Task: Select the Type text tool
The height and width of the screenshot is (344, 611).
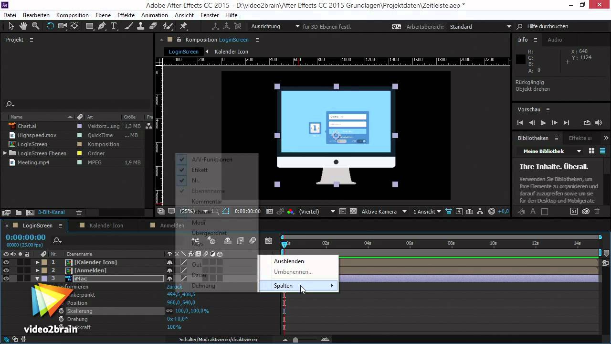Action: click(x=114, y=26)
